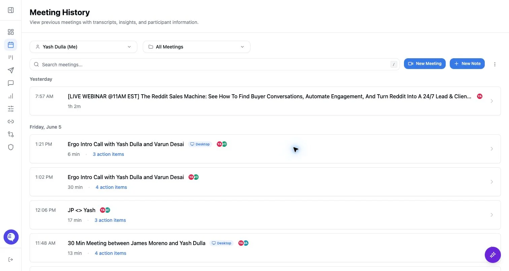Screen dimensions: 509x271
Task: Expand the 1:21 PM Ergo call chevron
Action: pos(492,149)
